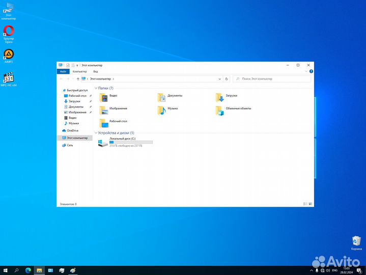Expand the ribbon with chevron arrow

306,71
